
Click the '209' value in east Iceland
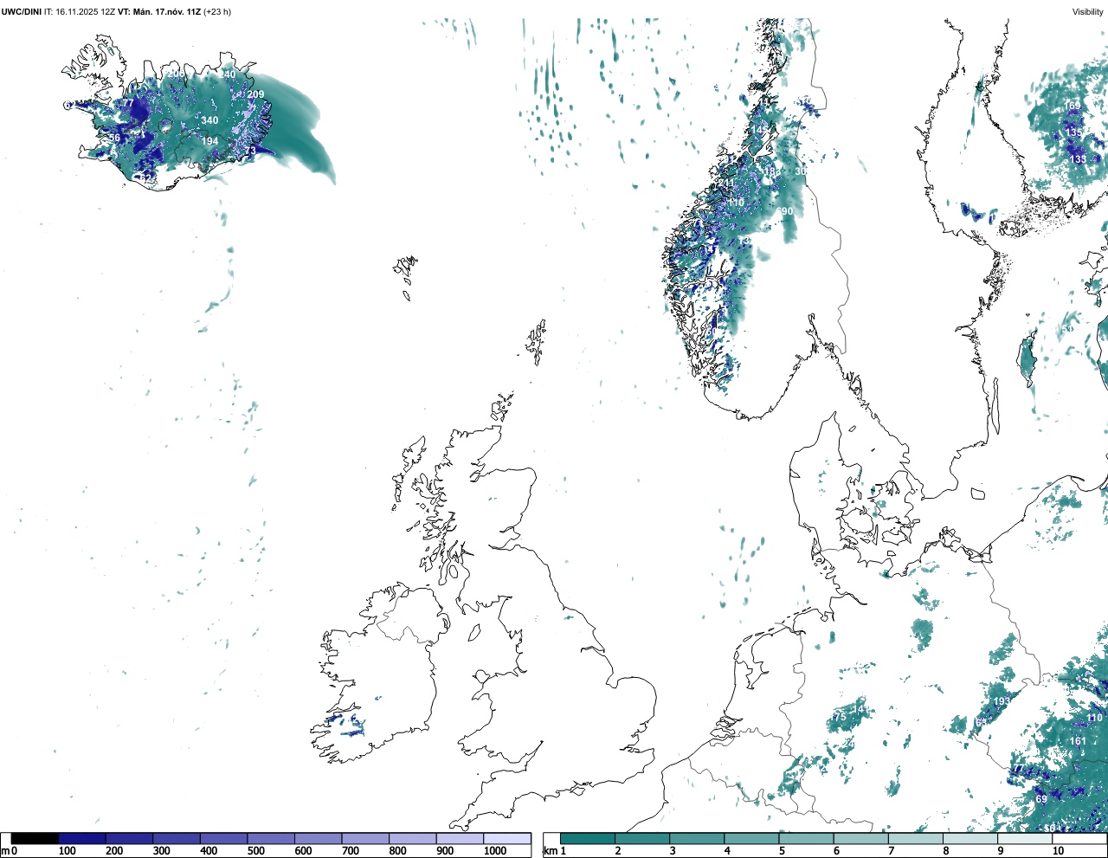pyautogui.click(x=255, y=94)
